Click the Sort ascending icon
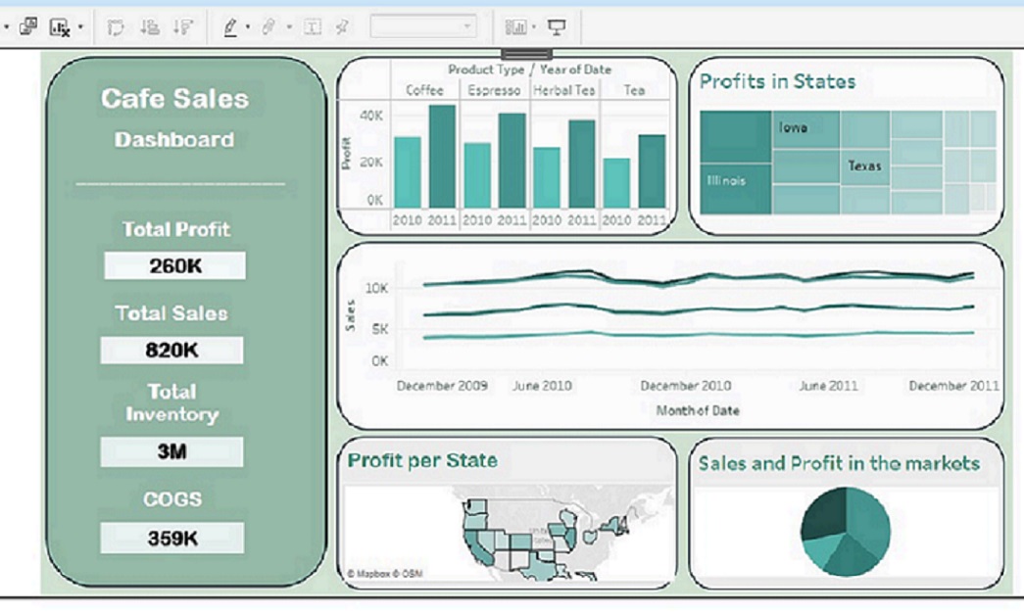Viewport: 1024px width, 613px height. pyautogui.click(x=150, y=27)
